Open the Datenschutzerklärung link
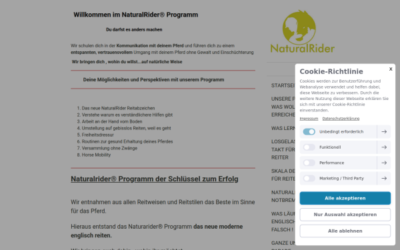The height and width of the screenshot is (250, 400). 341,119
